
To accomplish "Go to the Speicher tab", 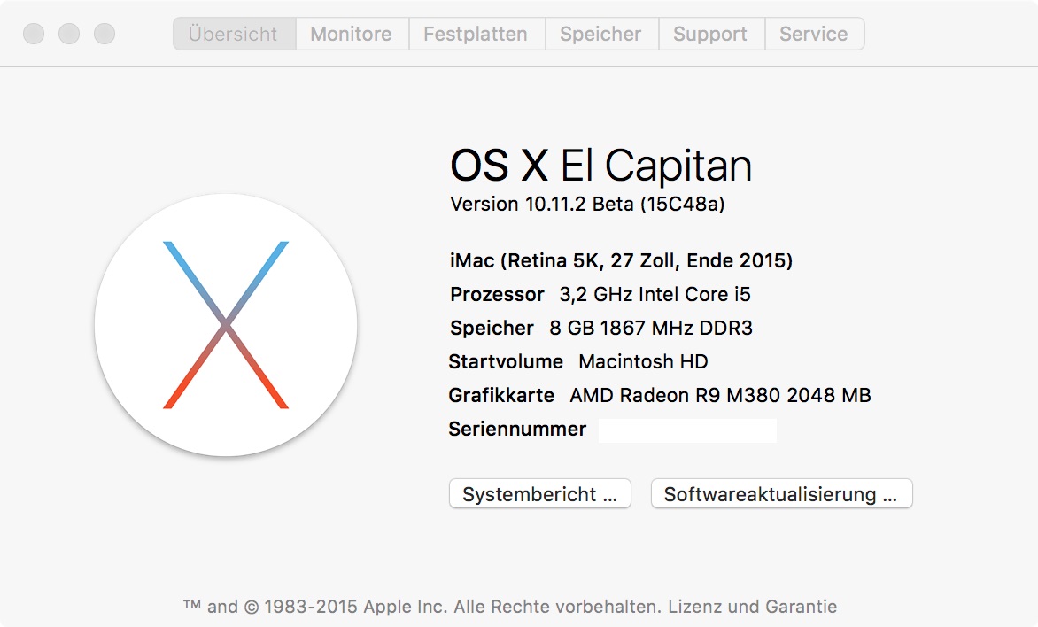I will tap(600, 35).
